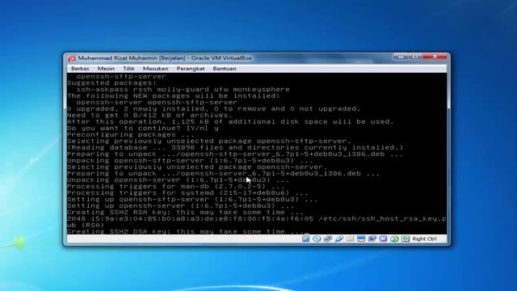Click the mouse integration status icon
The width and height of the screenshot is (517, 291).
394,238
